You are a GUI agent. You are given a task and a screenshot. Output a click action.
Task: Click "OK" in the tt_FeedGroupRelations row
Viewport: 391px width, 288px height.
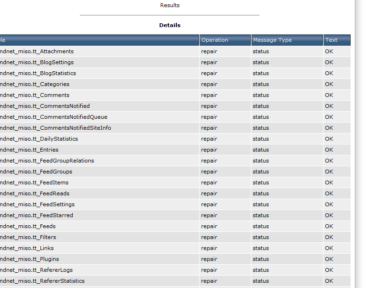(329, 161)
